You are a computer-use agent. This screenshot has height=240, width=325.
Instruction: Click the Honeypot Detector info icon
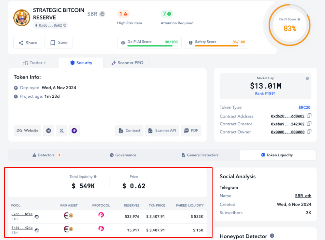point(272,236)
